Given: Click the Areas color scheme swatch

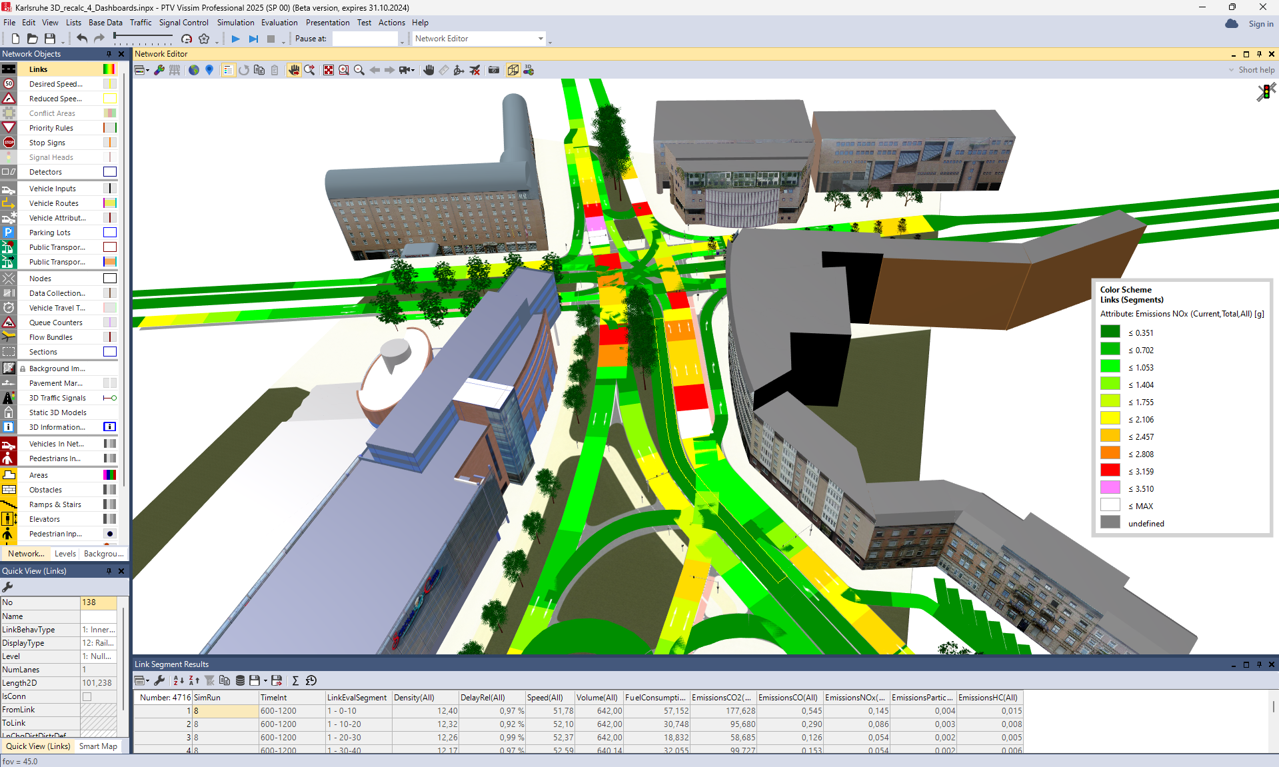Looking at the screenshot, I should (x=110, y=475).
